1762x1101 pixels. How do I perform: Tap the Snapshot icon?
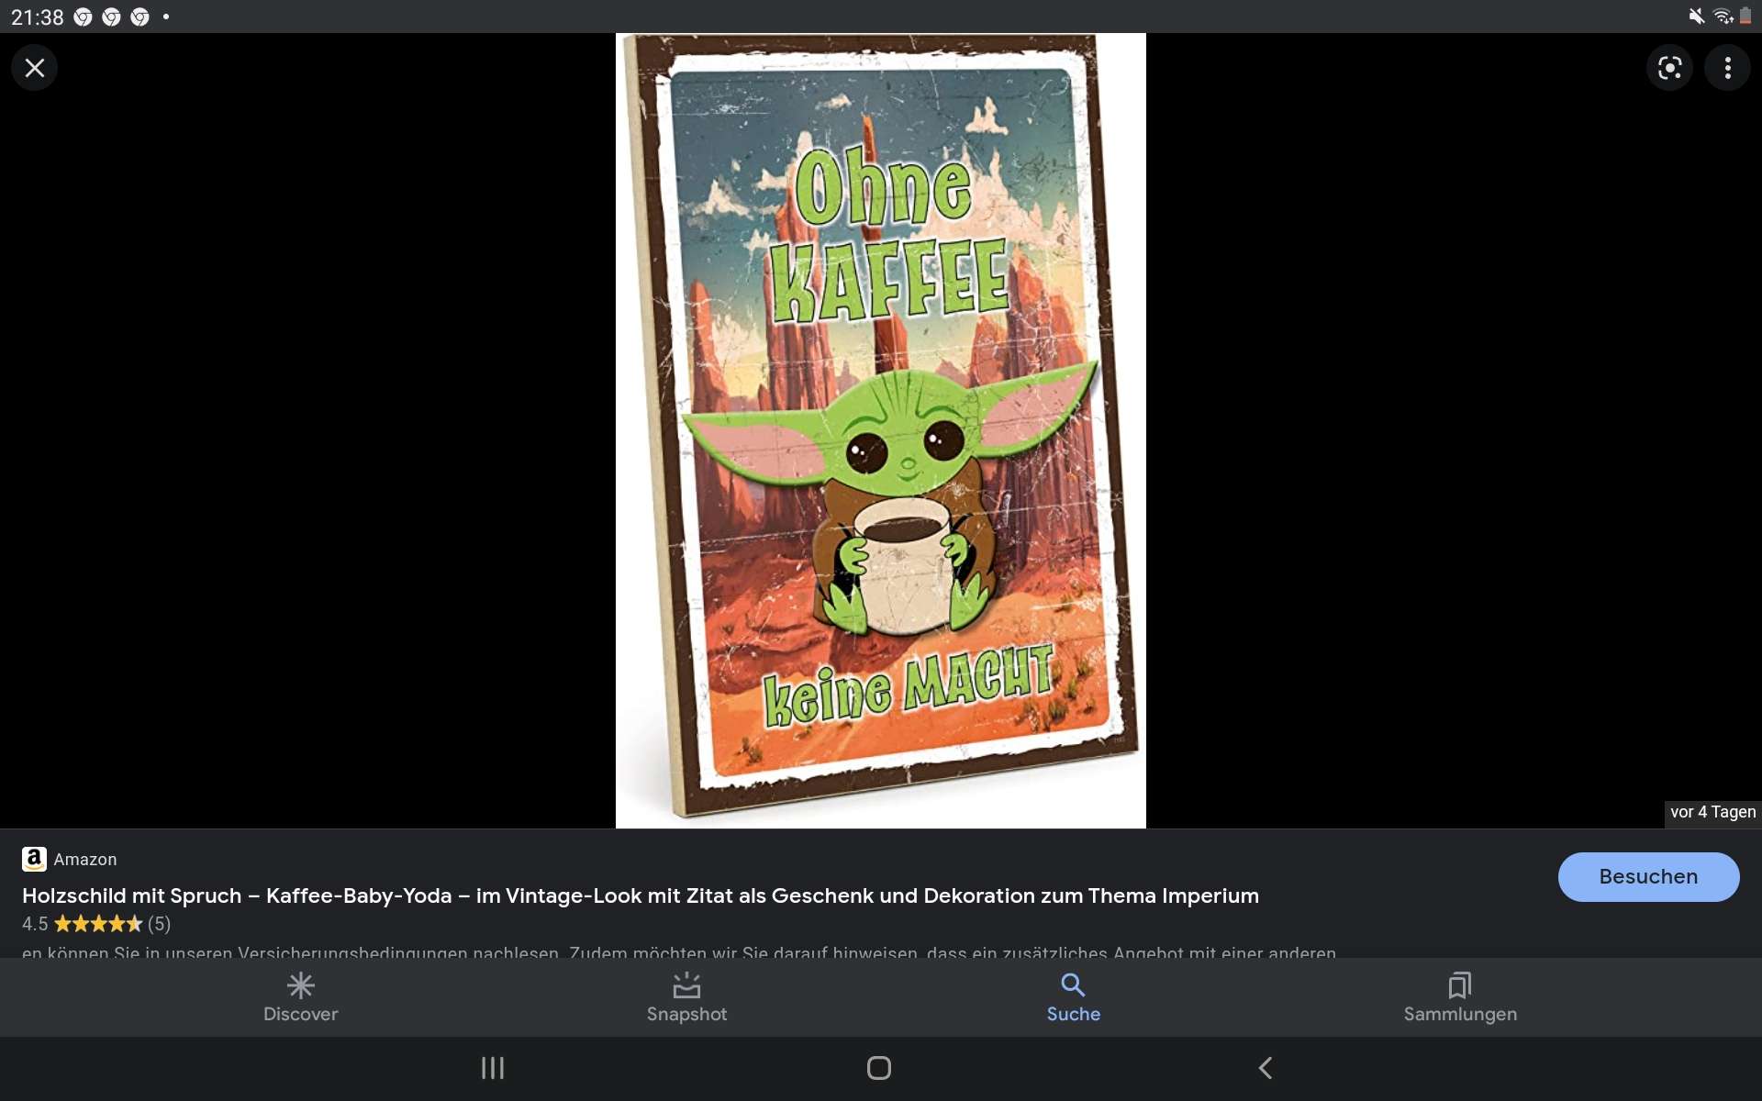pyautogui.click(x=686, y=985)
